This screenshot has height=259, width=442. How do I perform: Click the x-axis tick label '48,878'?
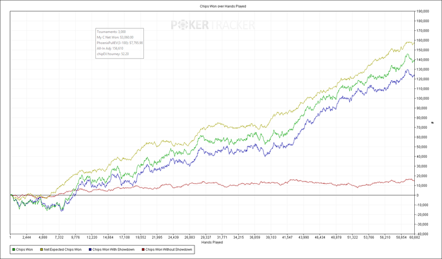pos(337,238)
